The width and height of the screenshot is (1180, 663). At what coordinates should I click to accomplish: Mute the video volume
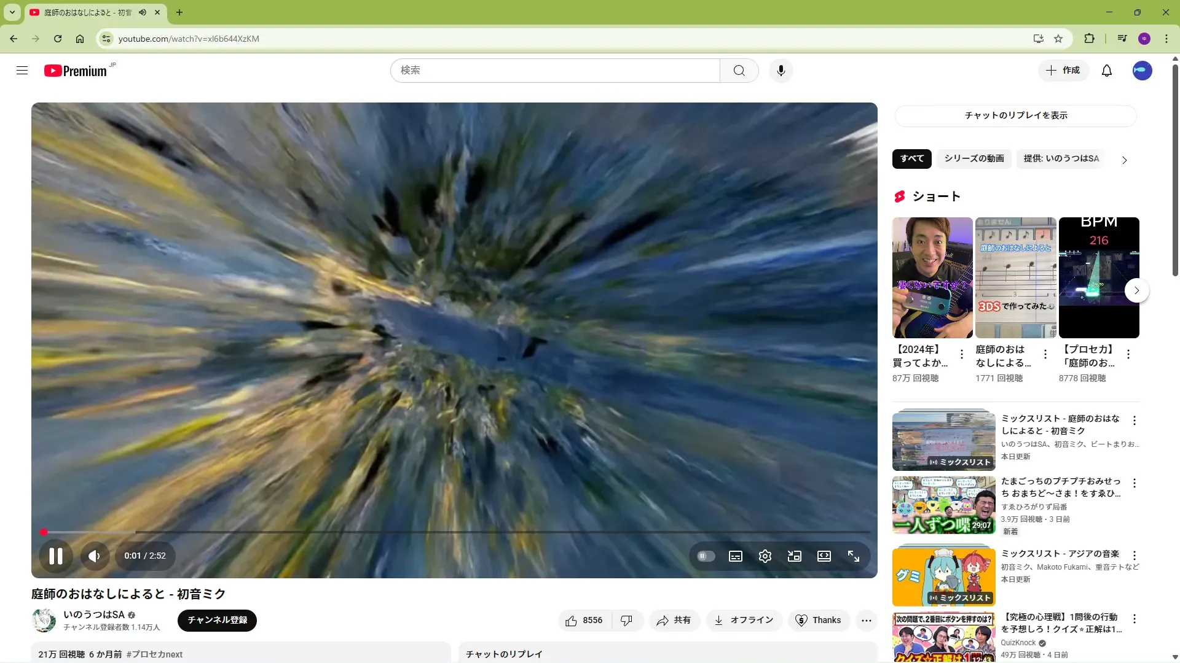coord(94,556)
